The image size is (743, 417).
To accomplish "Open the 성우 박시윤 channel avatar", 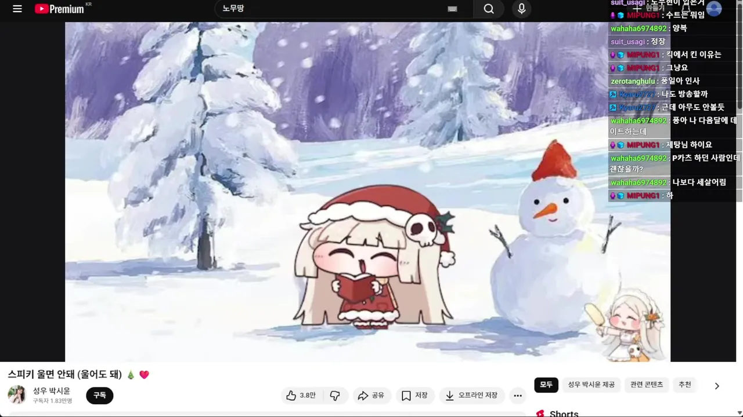I will [17, 395].
